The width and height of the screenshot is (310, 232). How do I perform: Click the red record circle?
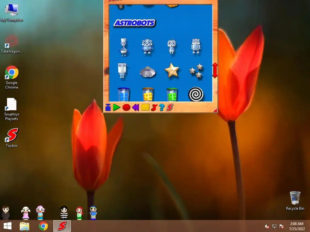point(126,108)
